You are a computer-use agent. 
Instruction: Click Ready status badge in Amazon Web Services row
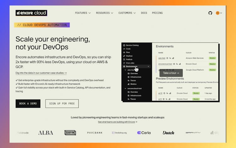click(x=212, y=58)
